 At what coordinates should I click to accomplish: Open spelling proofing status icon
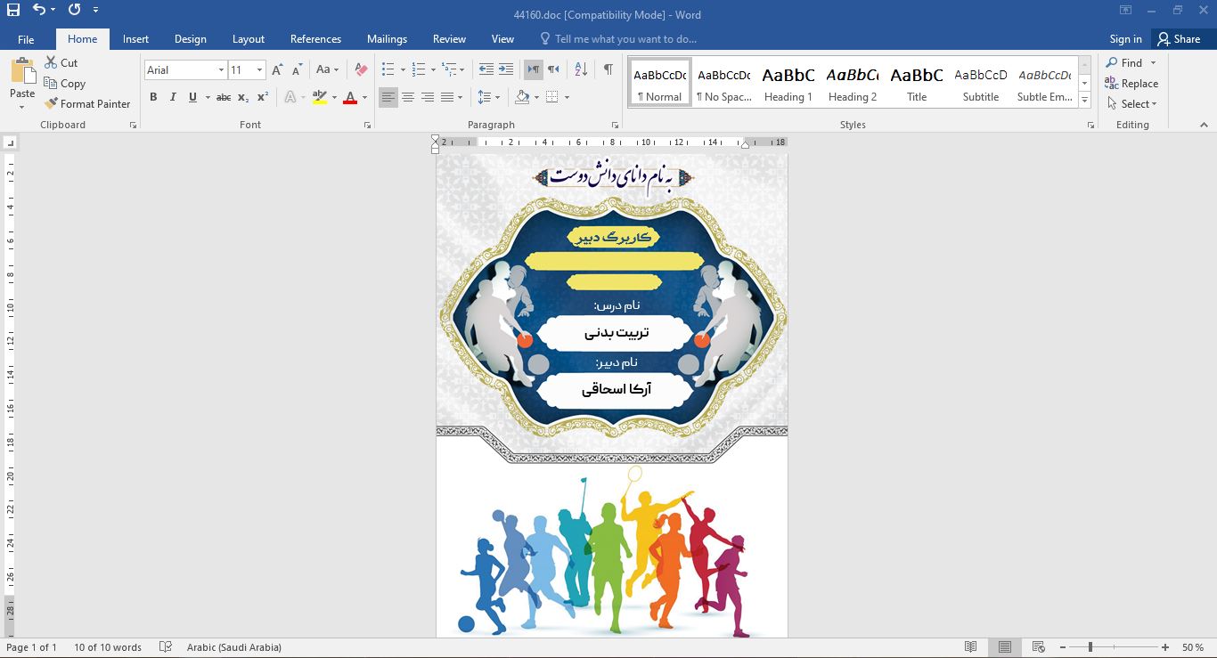point(165,647)
